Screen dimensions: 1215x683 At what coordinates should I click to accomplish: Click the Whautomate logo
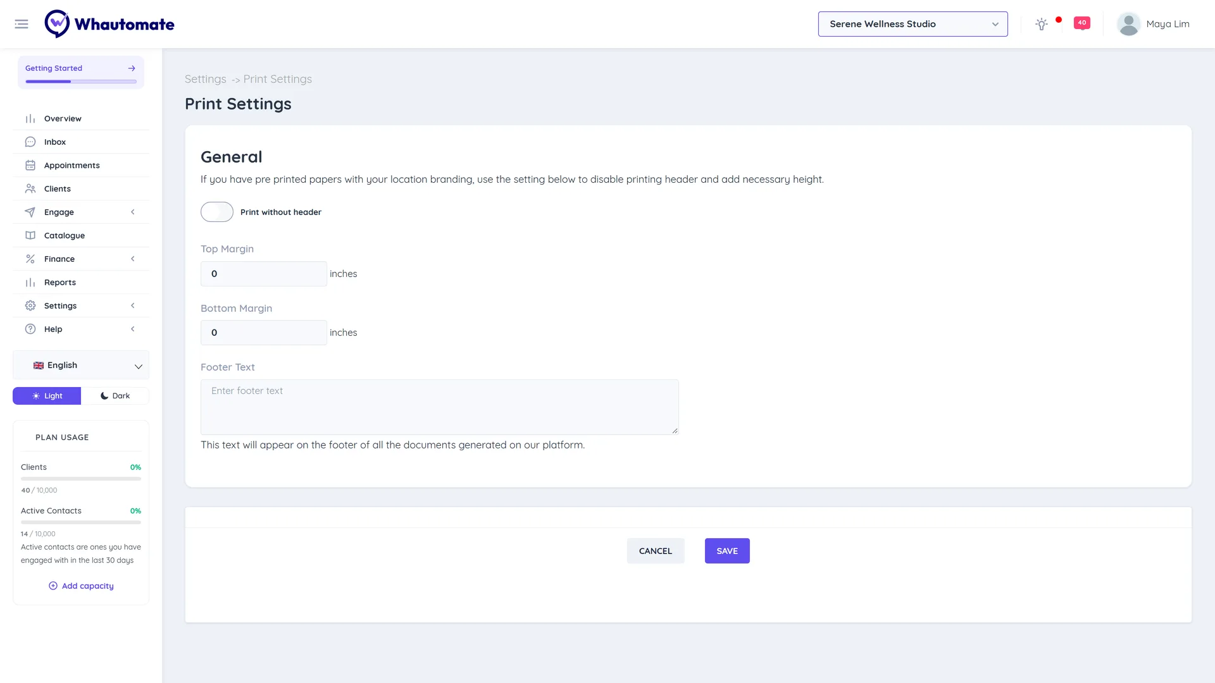click(x=109, y=24)
